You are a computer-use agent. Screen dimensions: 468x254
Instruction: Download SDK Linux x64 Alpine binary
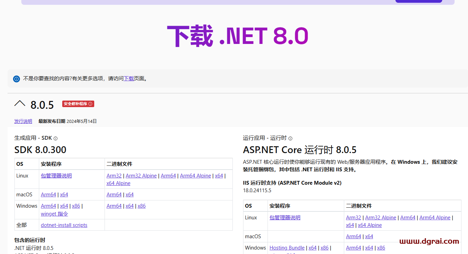tap(118, 183)
